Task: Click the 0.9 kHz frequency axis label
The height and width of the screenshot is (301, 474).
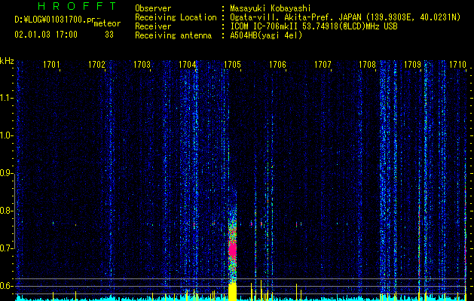Action: [x=6, y=173]
